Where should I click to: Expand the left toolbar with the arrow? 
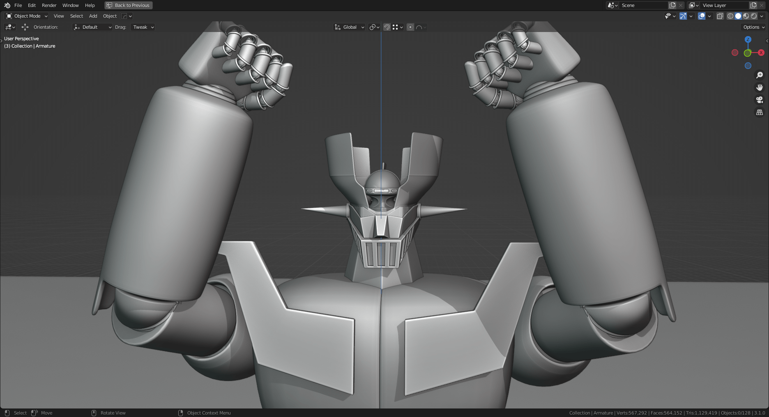tap(2, 41)
